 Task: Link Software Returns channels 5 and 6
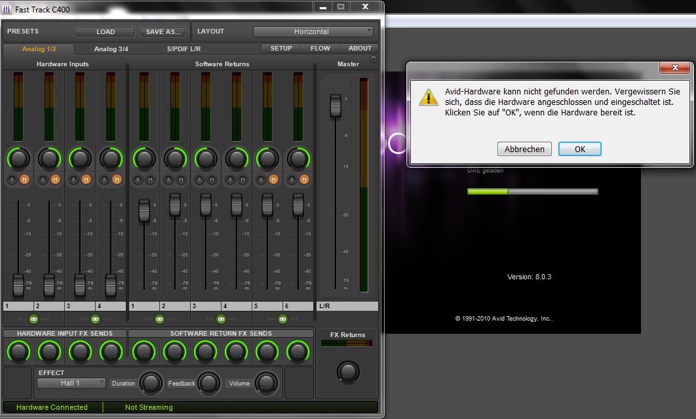[x=282, y=319]
